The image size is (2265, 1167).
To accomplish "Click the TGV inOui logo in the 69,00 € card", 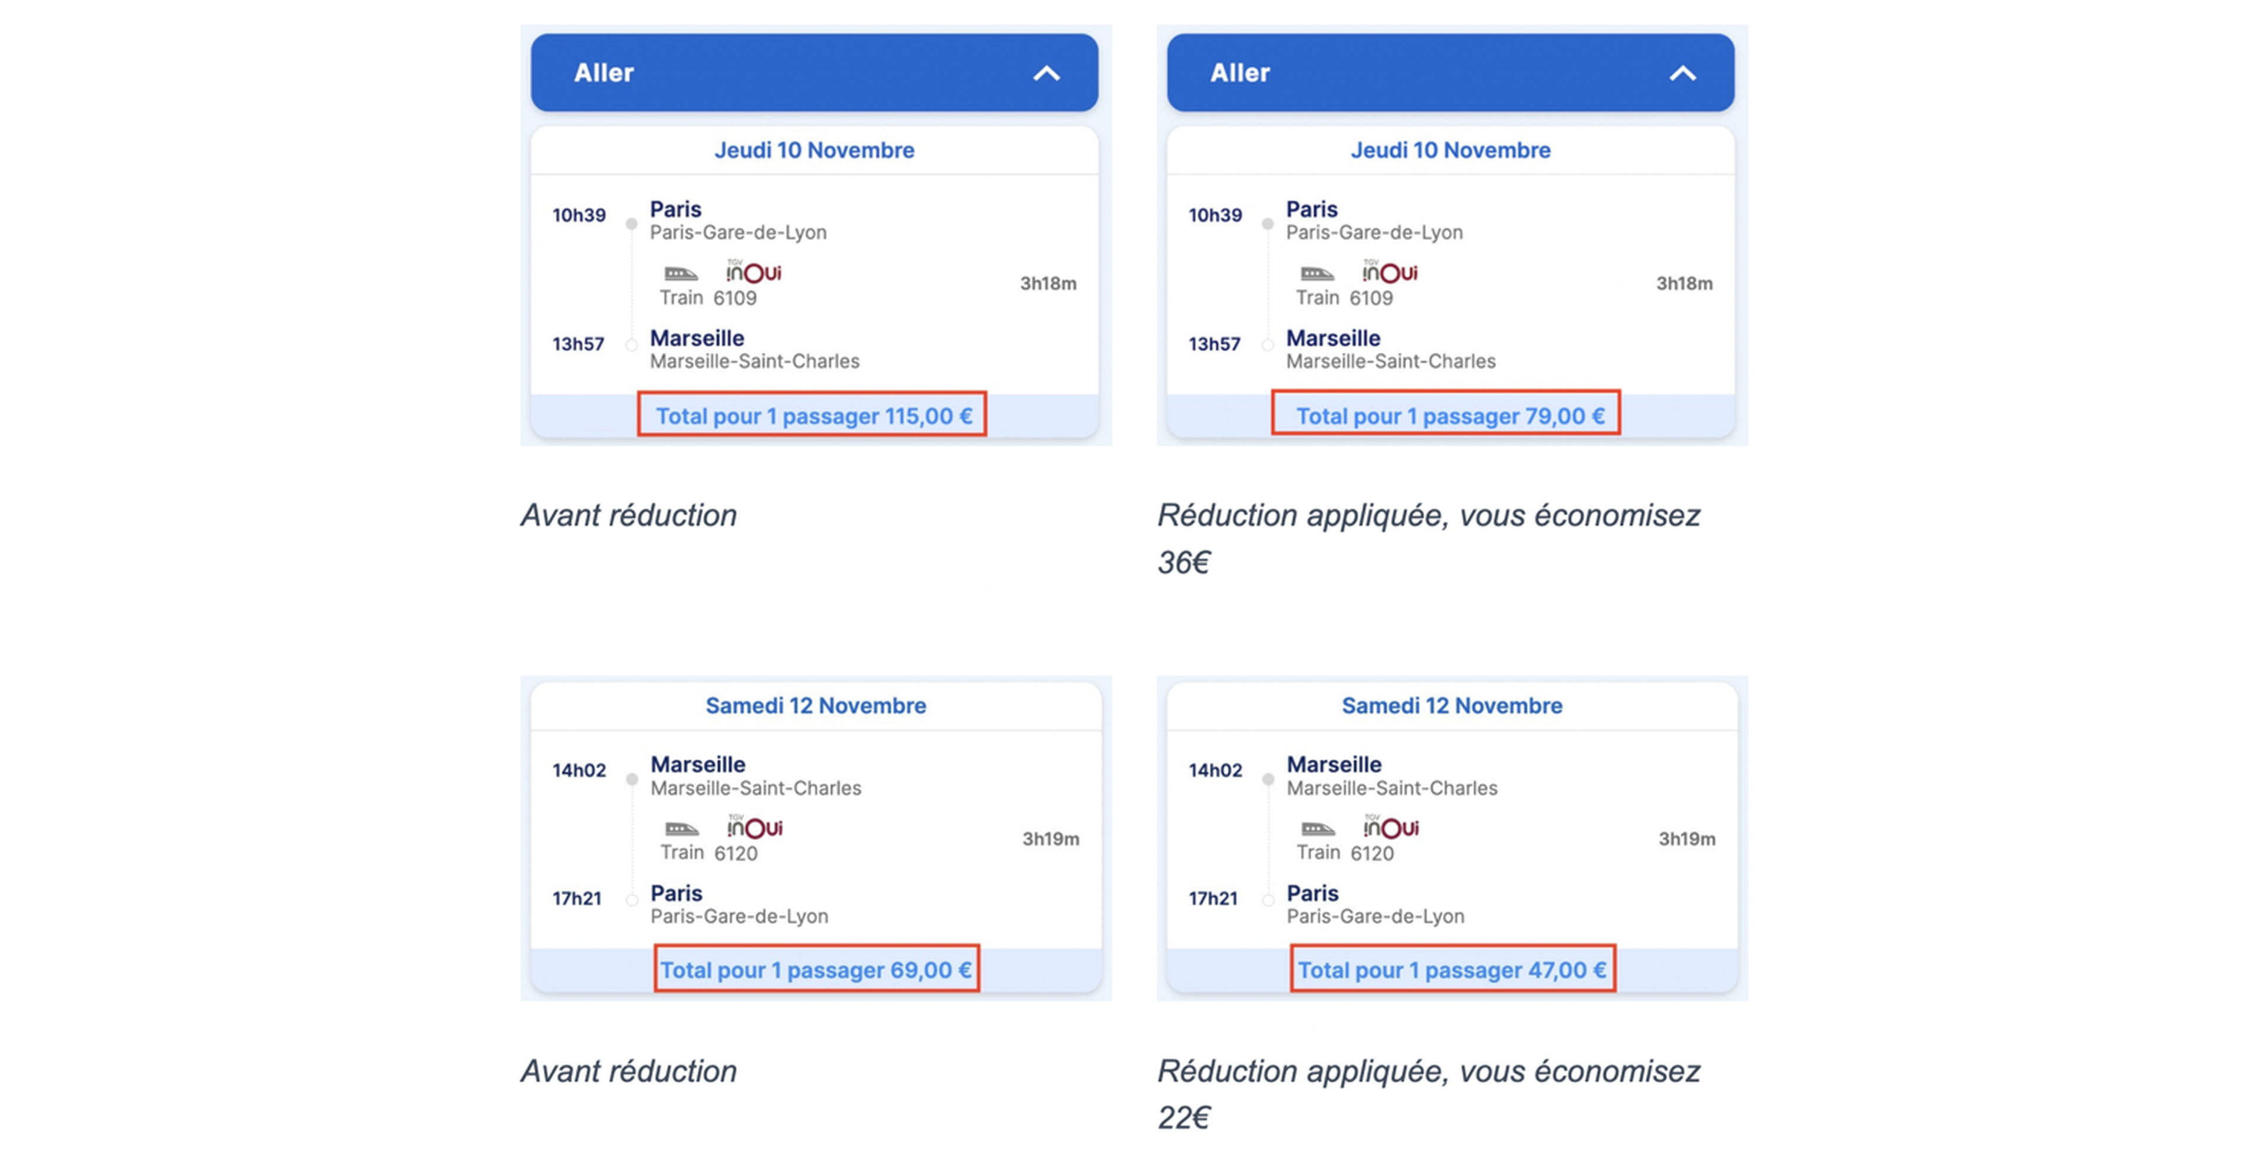I will pos(754,826).
